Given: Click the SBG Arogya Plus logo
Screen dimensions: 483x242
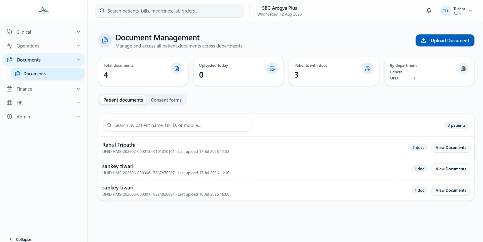Looking at the screenshot, I should coord(44,11).
